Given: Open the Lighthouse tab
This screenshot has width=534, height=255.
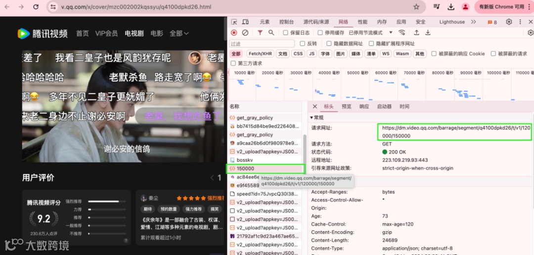Looking at the screenshot, I should click(452, 22).
